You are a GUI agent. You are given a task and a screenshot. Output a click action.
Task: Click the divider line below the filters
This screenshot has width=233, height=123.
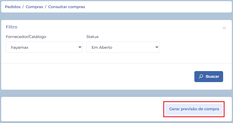tap(116, 63)
